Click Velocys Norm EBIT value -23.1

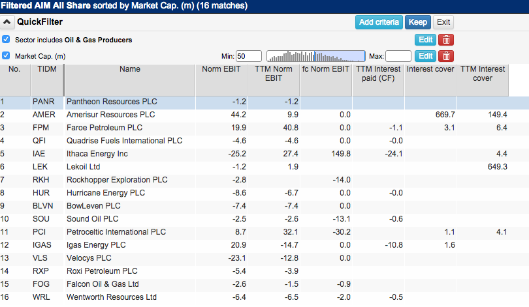[x=237, y=258]
